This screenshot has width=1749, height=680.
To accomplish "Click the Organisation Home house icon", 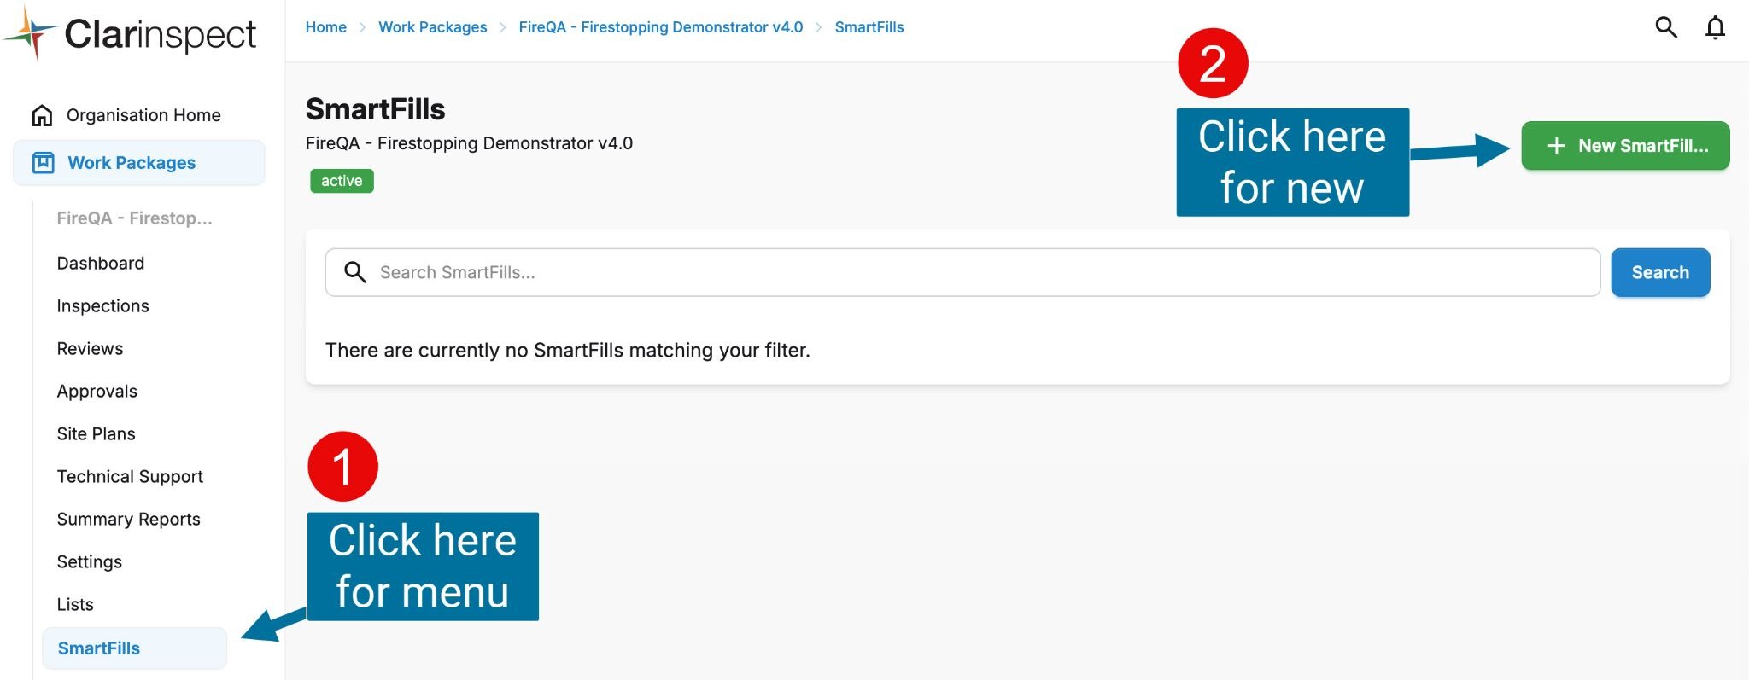I will tap(42, 115).
